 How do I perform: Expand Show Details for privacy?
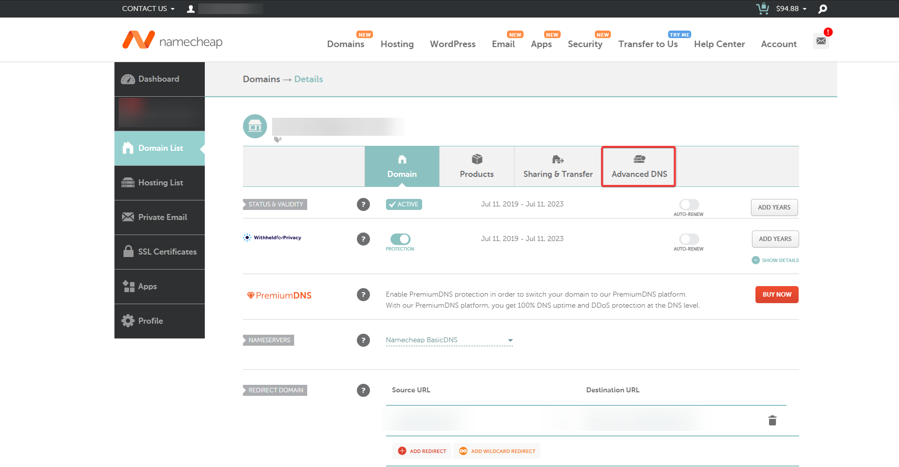tap(775, 260)
